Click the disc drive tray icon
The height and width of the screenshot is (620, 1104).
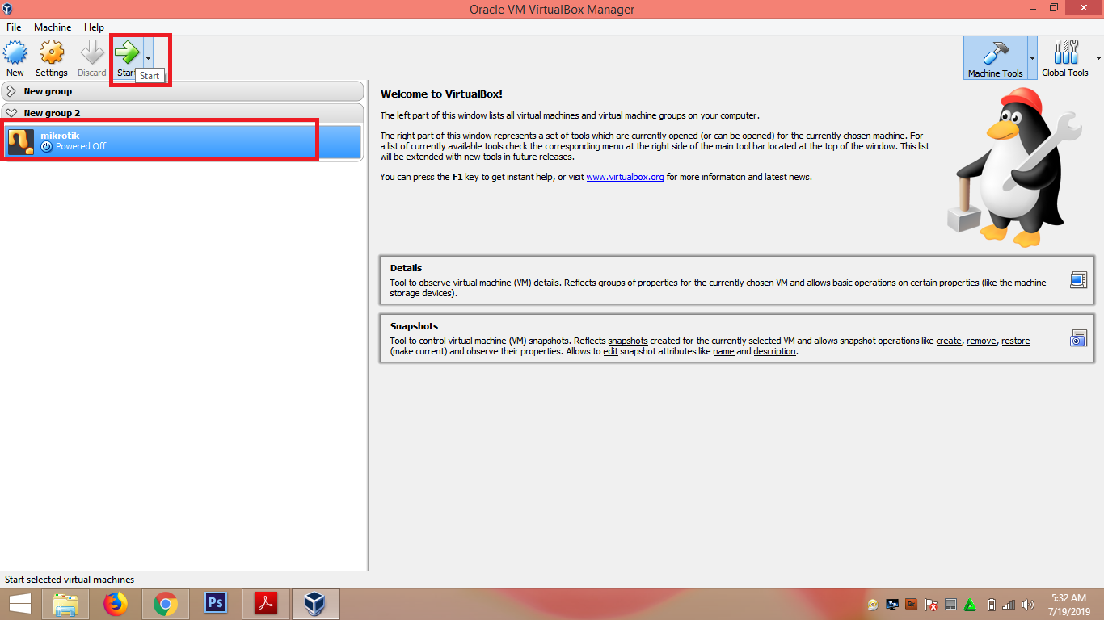point(874,604)
